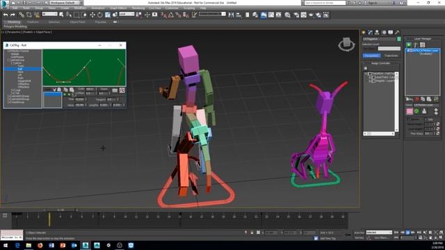This screenshot has height=250, width=445.
Task: Open the Selected key filter dropdown
Action: (x=379, y=233)
